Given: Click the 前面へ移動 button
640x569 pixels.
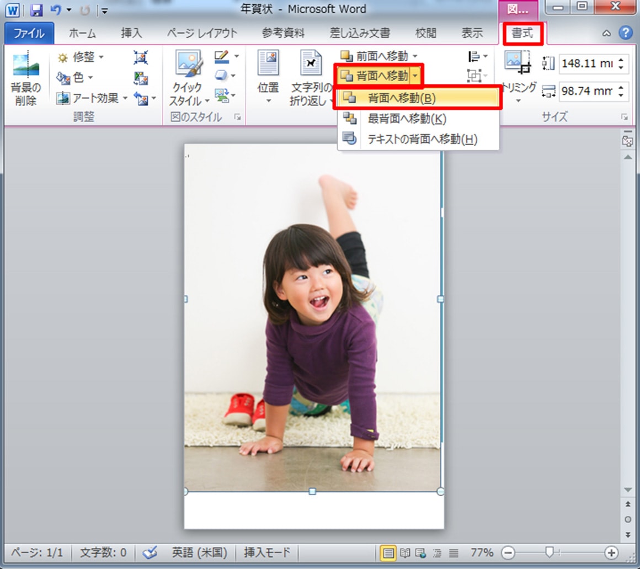Looking at the screenshot, I should pyautogui.click(x=374, y=56).
